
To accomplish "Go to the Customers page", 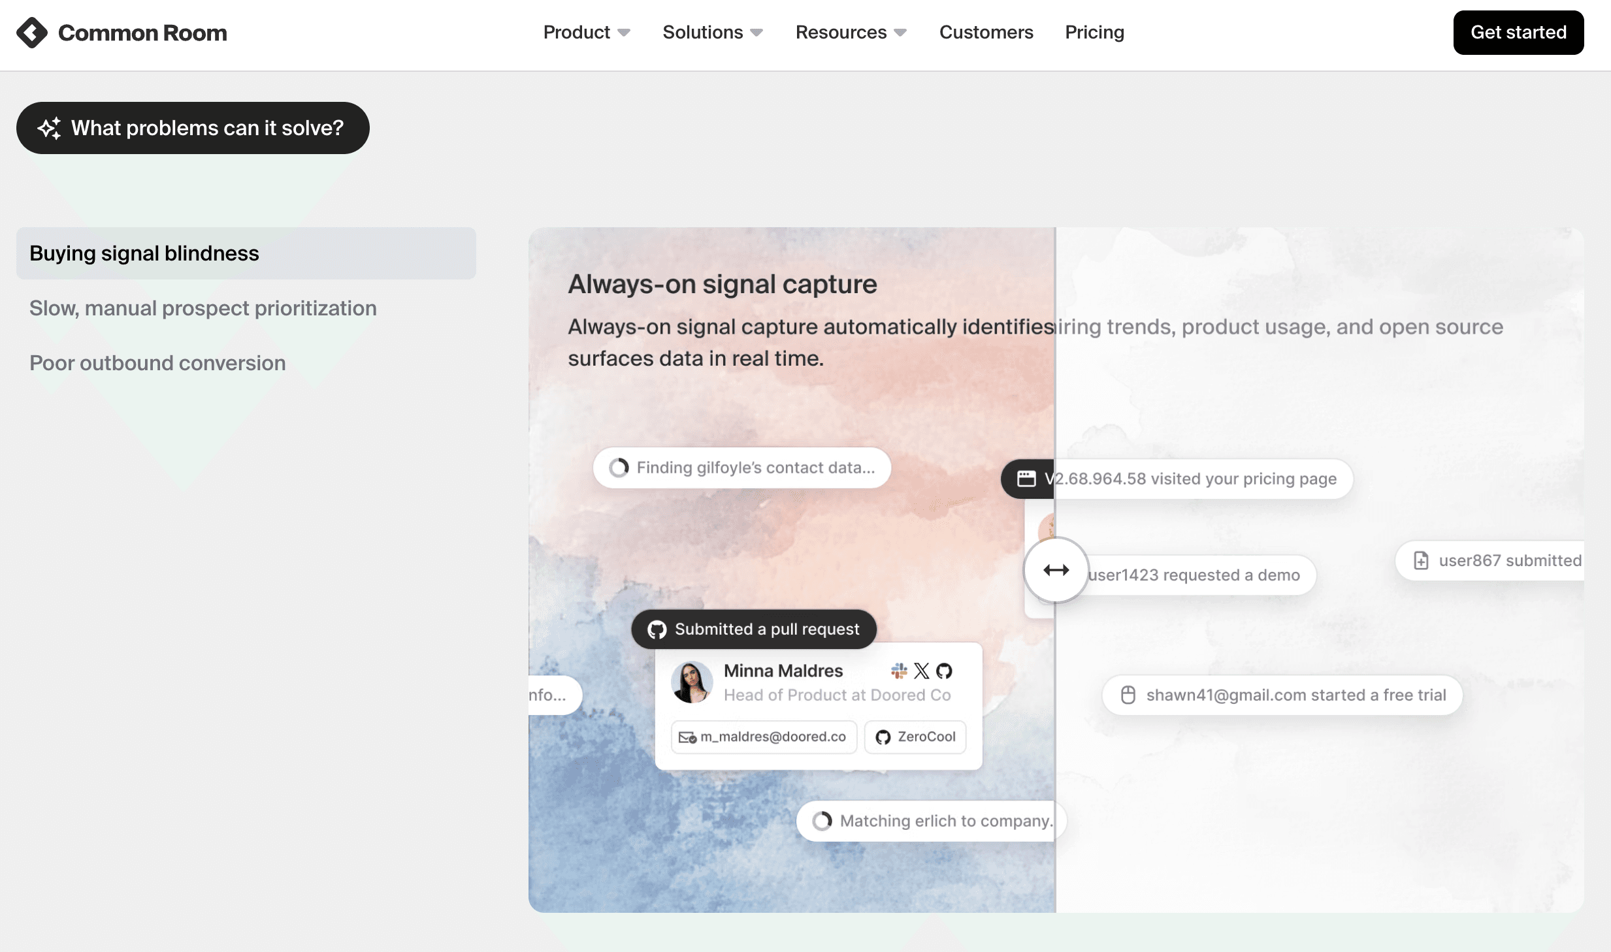I will (x=986, y=32).
